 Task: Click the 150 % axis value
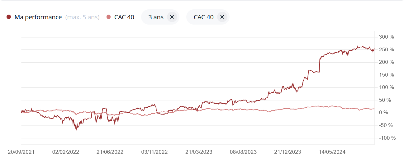coord(386,75)
